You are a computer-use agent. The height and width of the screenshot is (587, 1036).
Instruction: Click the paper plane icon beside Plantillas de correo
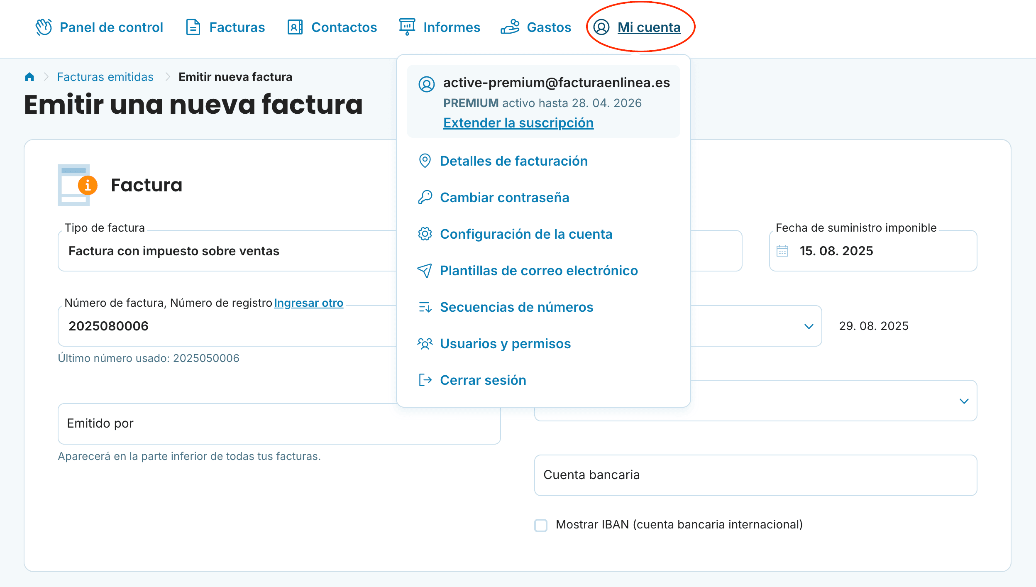[425, 271]
